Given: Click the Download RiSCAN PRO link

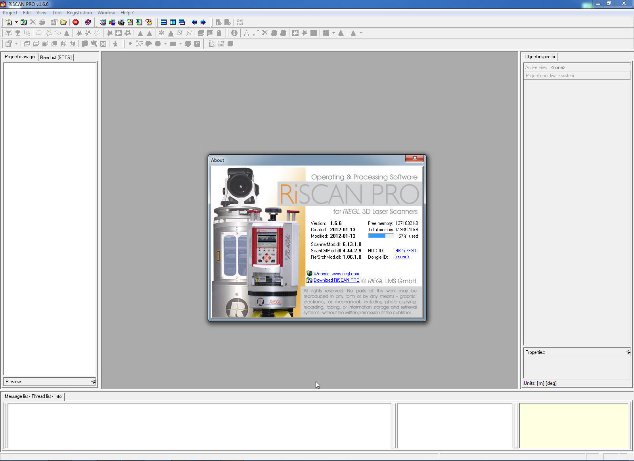Looking at the screenshot, I should 337,280.
